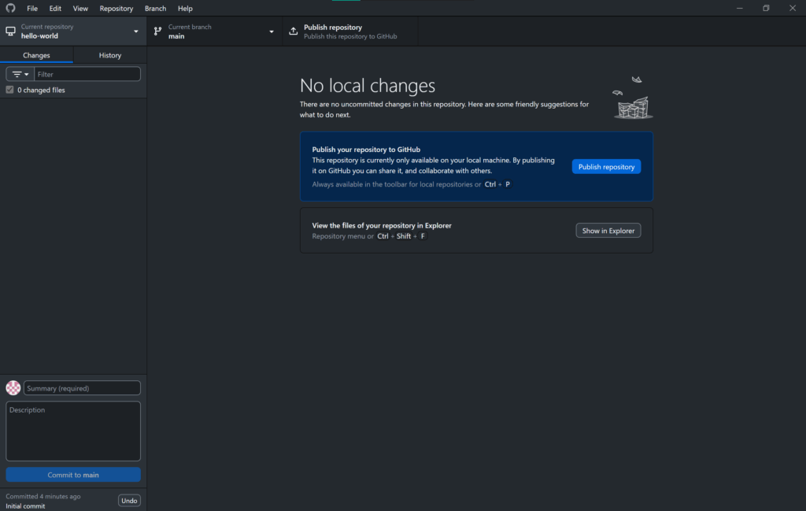Switch to the History tab
Image resolution: width=806 pixels, height=511 pixels.
[110, 55]
